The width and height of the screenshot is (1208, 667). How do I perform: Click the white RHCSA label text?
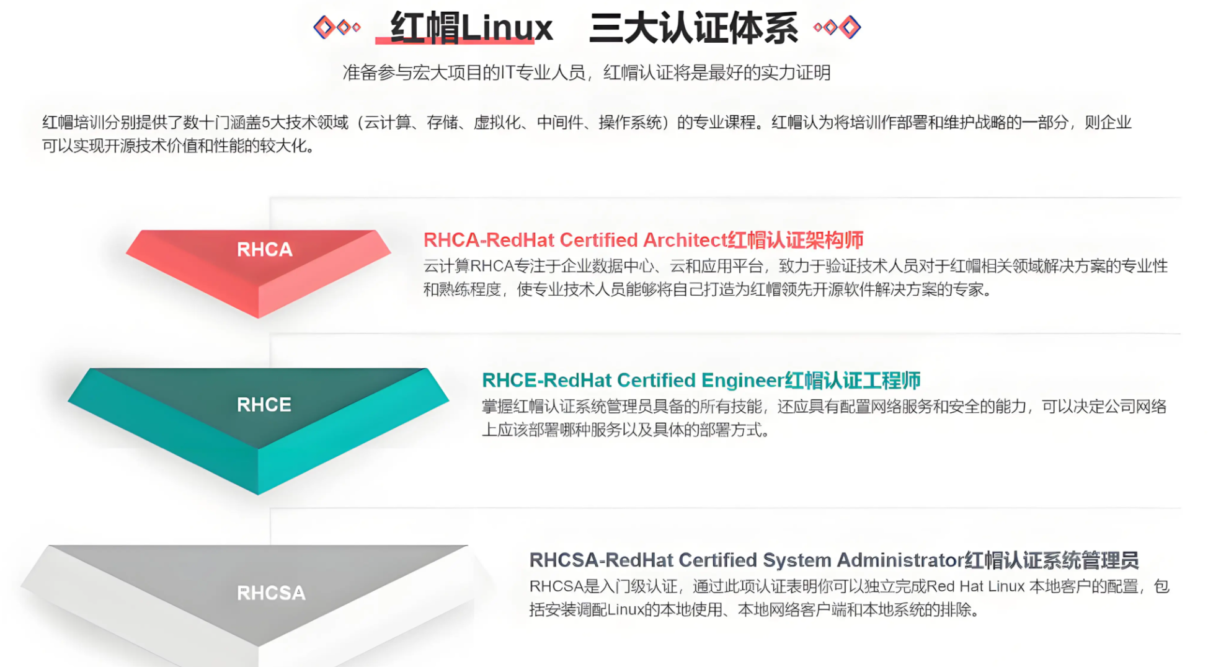(x=271, y=593)
